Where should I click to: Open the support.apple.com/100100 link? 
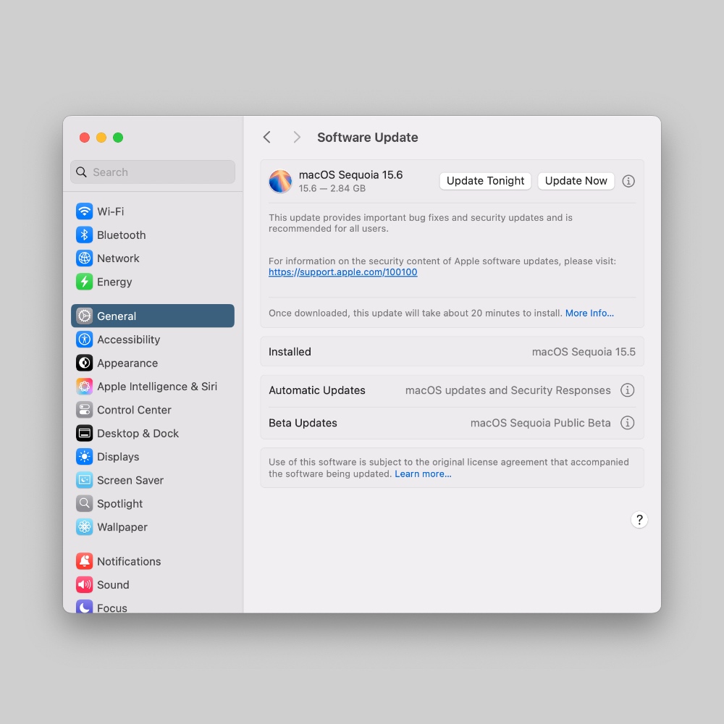[x=342, y=272]
